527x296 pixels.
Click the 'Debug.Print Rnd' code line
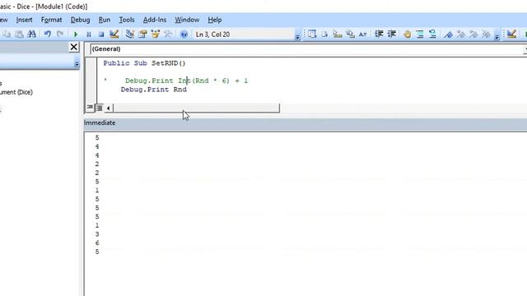154,90
